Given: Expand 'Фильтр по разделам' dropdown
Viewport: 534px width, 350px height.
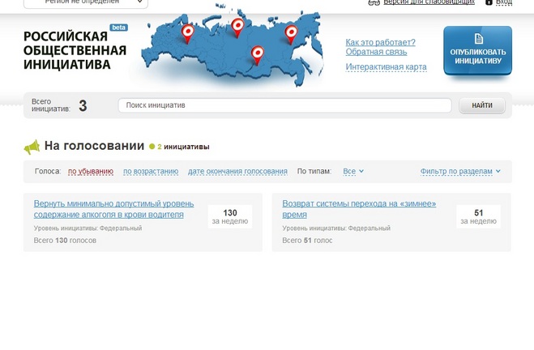Looking at the screenshot, I should 460,171.
